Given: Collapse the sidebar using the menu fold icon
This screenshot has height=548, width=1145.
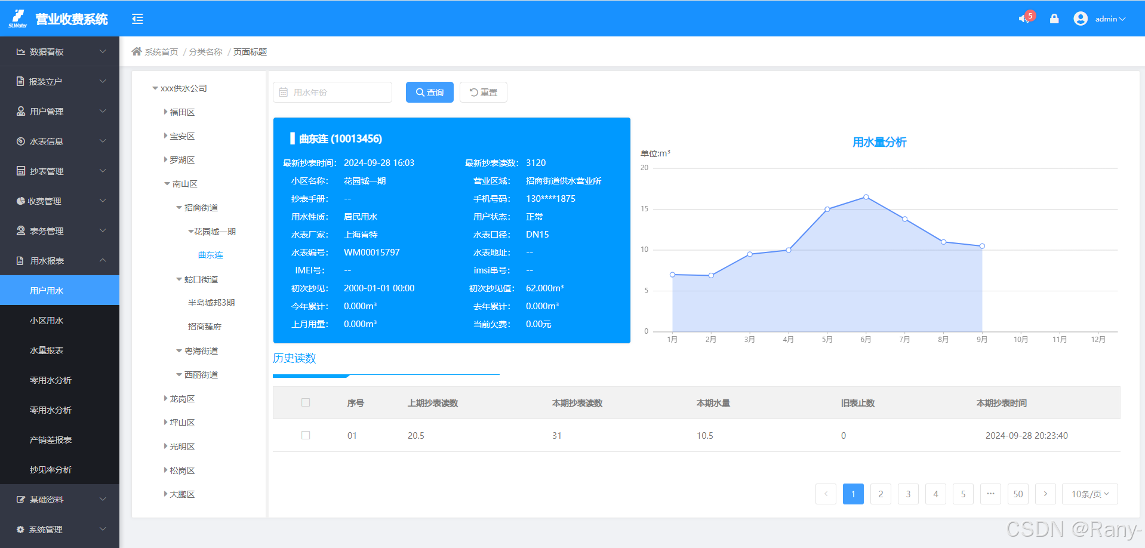Looking at the screenshot, I should [x=137, y=19].
